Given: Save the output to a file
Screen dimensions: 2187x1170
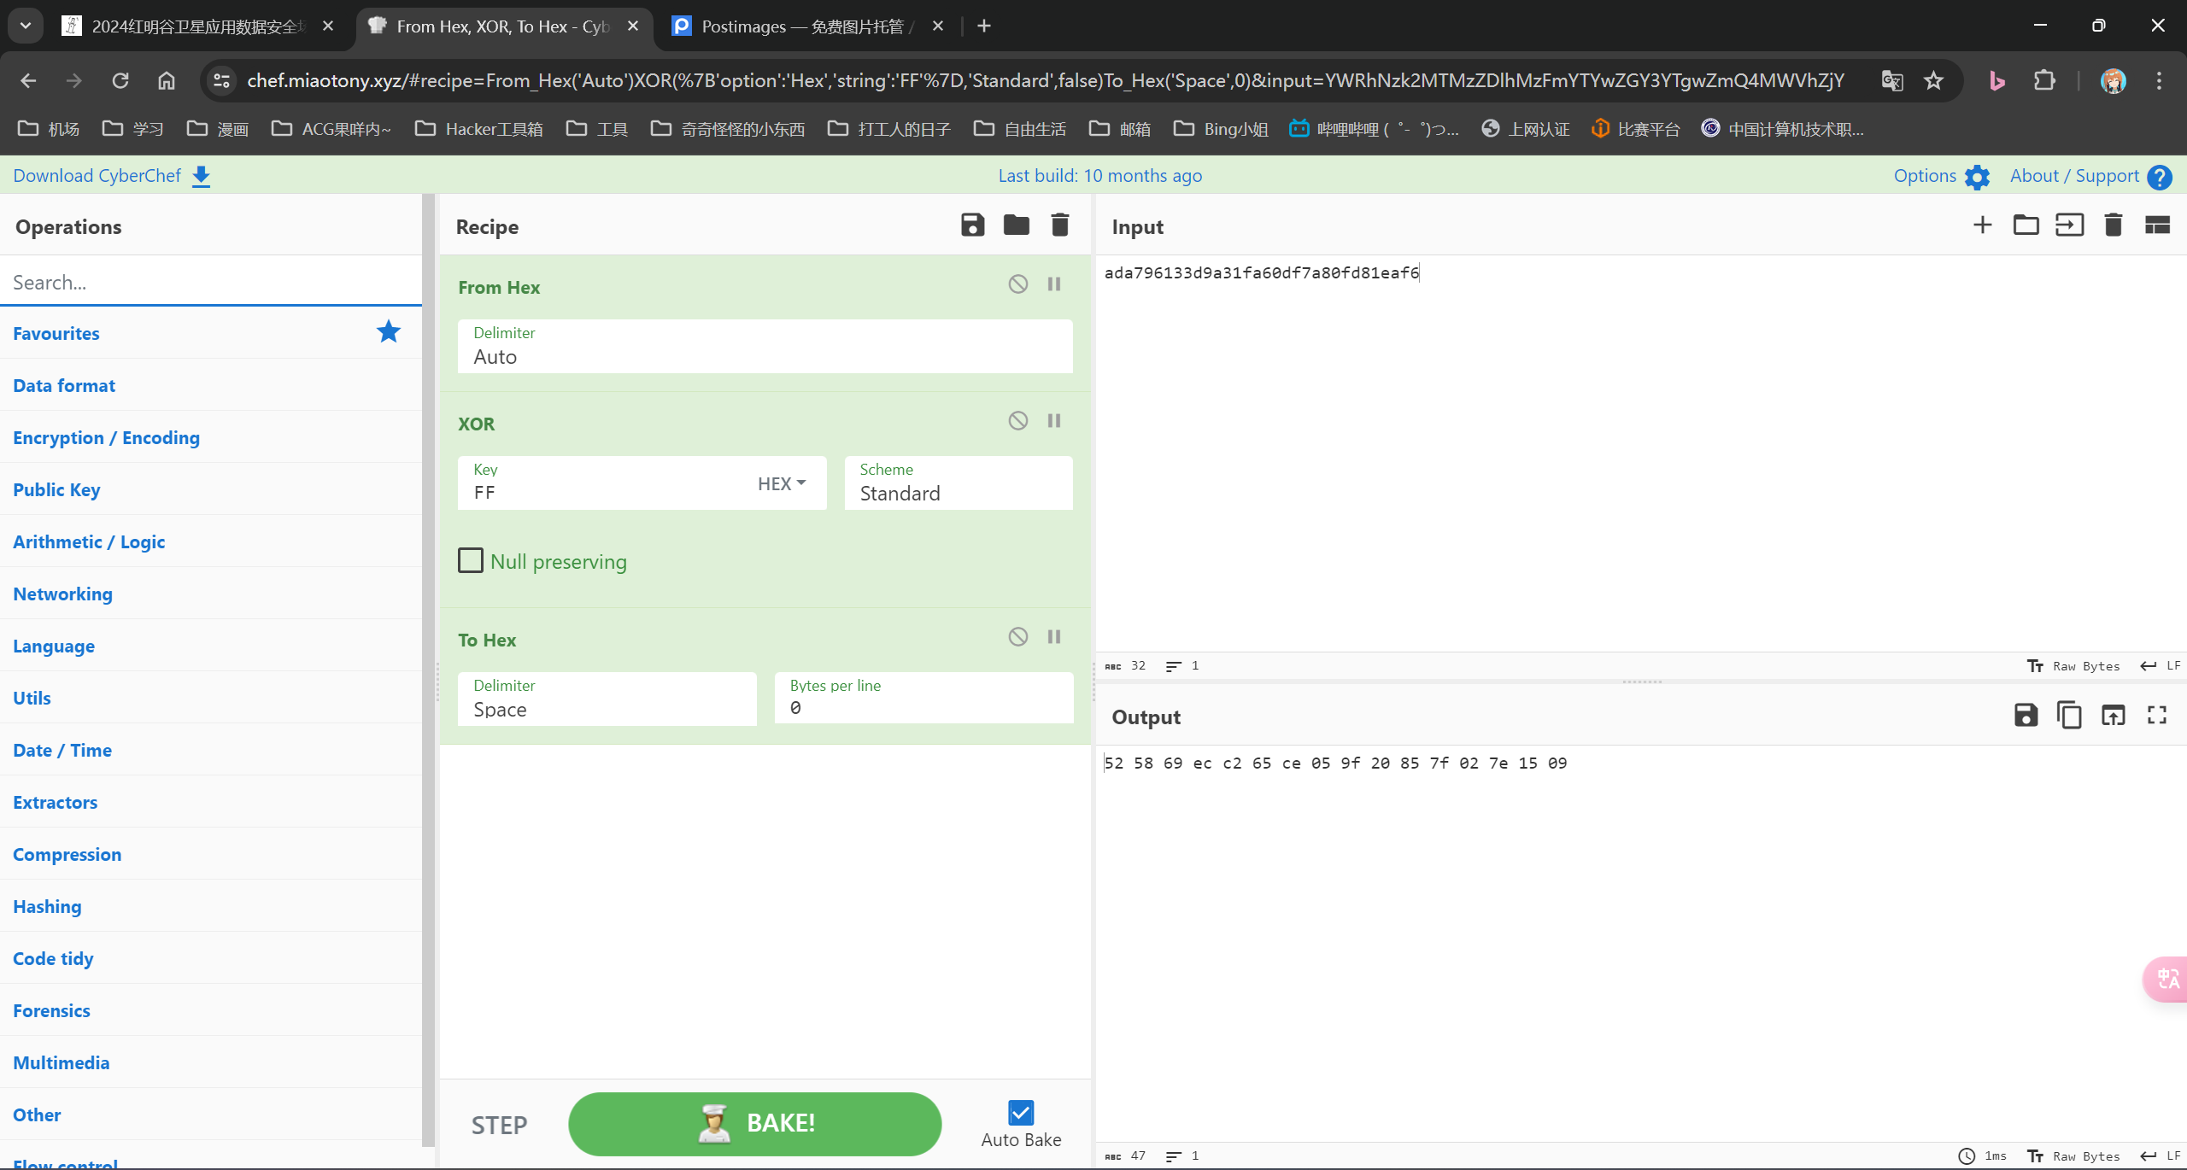Looking at the screenshot, I should [x=2026, y=716].
